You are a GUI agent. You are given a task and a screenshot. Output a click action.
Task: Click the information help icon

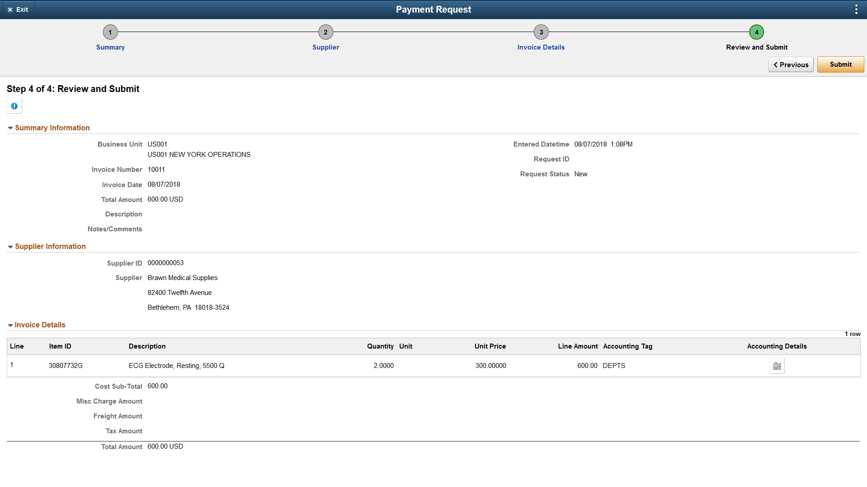point(14,106)
